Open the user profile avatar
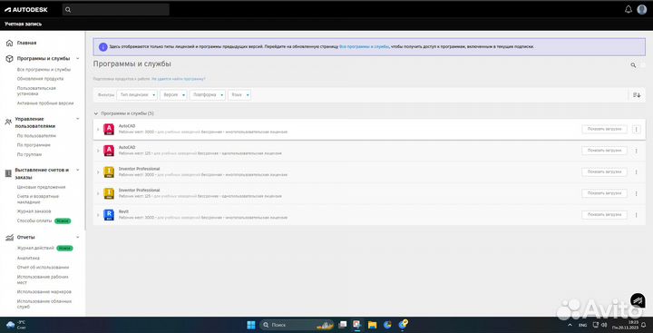653x333 pixels. [642, 10]
